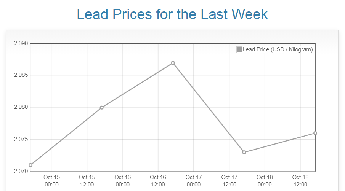The image size is (345, 191).
Task: Select the first data point at 2.071
Action: tap(30, 165)
